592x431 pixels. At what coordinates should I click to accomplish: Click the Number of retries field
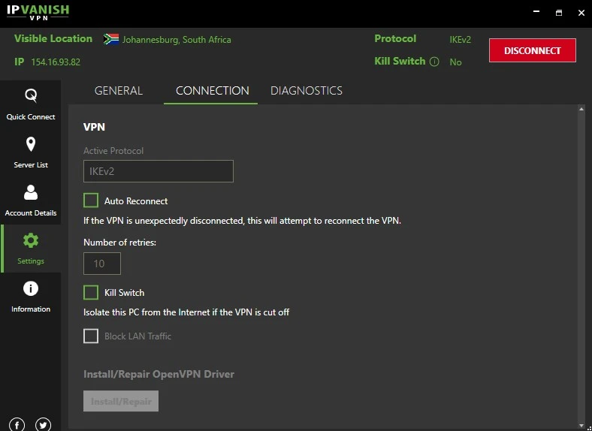point(101,264)
